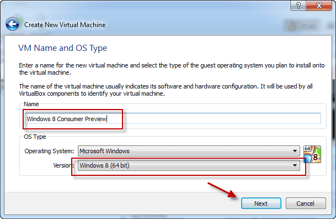Click the 'Operating System:' label
This screenshot has height=219, width=336.
pos(49,151)
